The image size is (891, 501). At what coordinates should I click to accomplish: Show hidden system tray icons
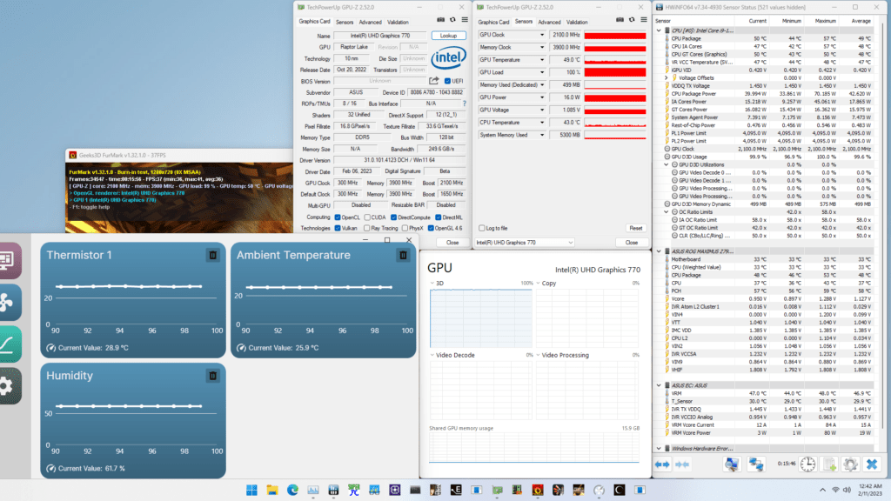pyautogui.click(x=822, y=491)
